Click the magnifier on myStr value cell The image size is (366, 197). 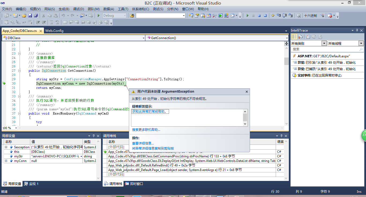(x=78, y=156)
